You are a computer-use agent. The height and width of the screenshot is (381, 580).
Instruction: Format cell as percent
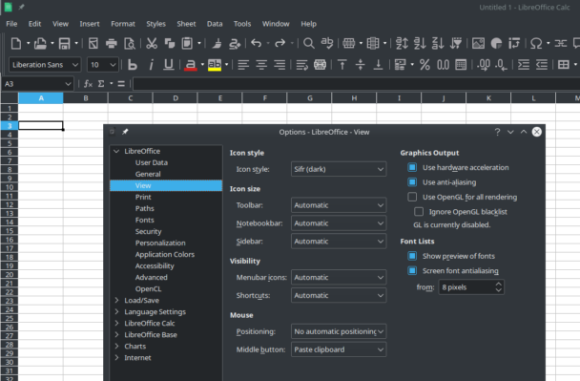point(425,65)
